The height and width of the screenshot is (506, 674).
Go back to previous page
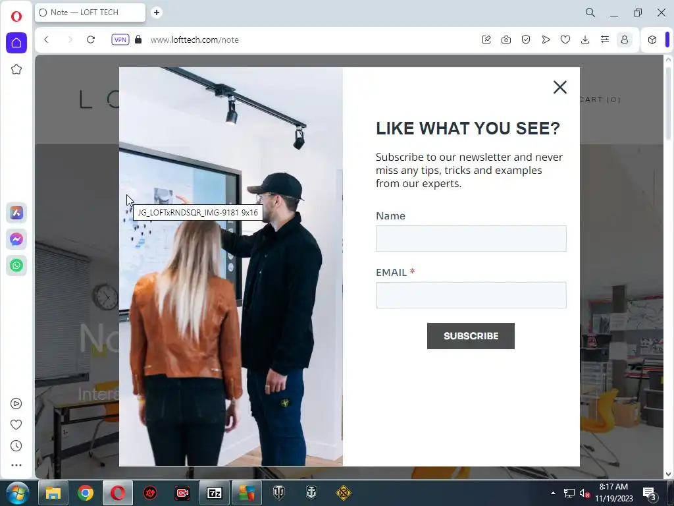(x=47, y=40)
